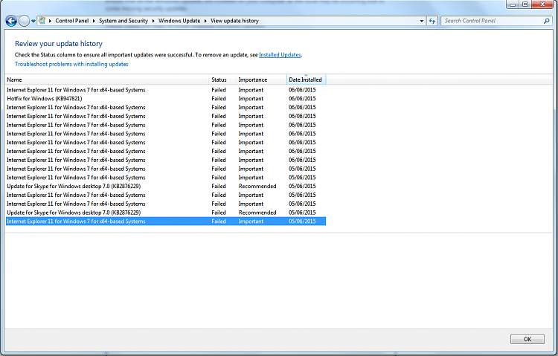Click the Recommended importance cell in the lower Skype row
The height and width of the screenshot is (356, 558).
[257, 213]
